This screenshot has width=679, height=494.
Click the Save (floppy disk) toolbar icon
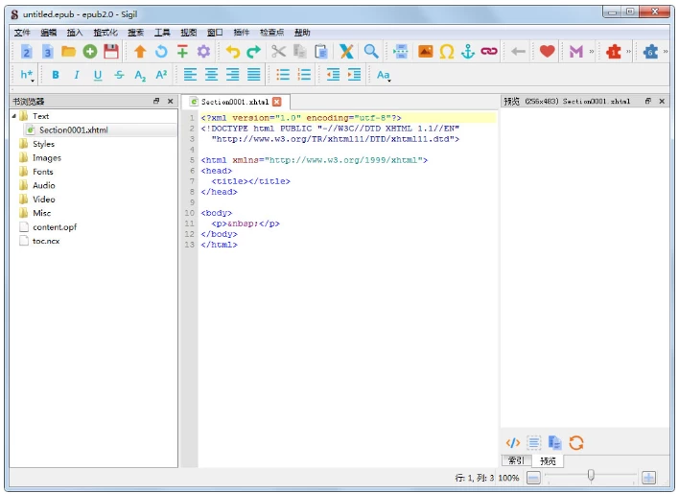[111, 52]
